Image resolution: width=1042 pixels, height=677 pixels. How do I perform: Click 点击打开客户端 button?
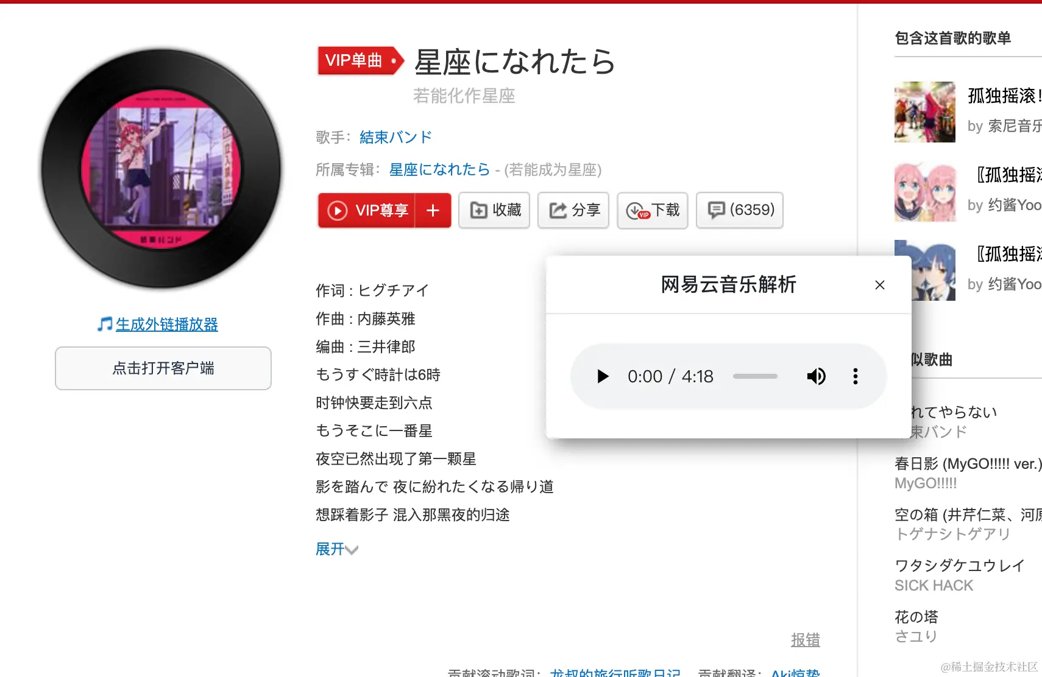tap(163, 368)
